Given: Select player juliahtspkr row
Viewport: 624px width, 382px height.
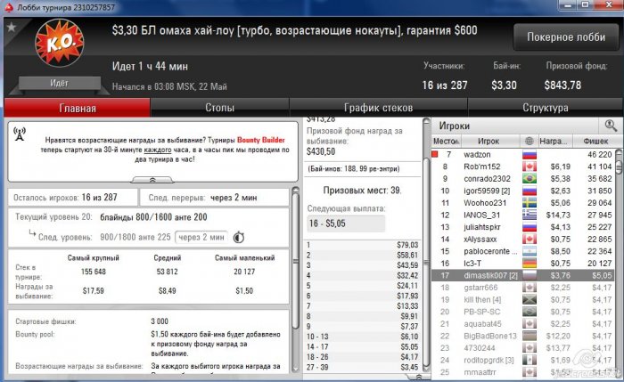Looking at the screenshot, I should click(x=522, y=227).
